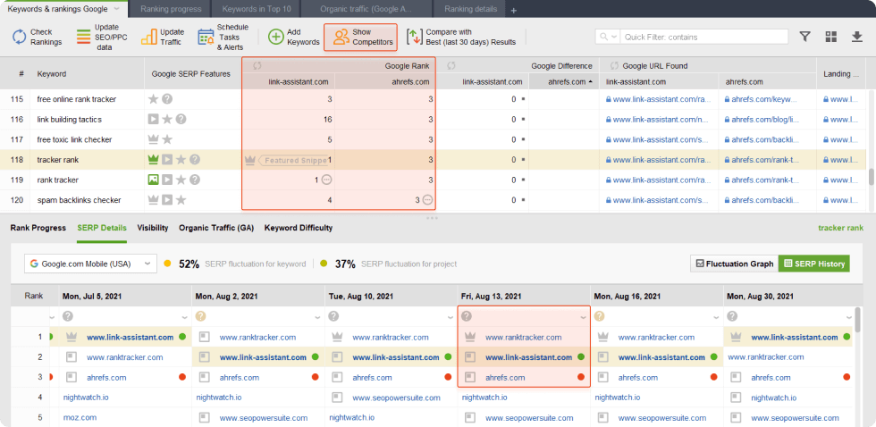Expand Mon, Jul 5, 2021 column dropdown

click(185, 317)
